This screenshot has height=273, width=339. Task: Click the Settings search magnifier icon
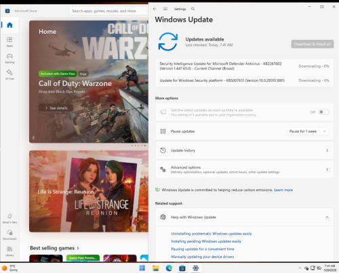pos(193,9)
